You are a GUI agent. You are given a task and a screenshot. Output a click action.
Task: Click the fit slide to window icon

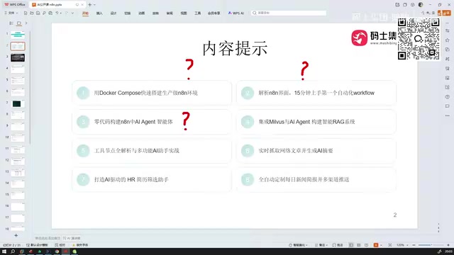(390, 245)
